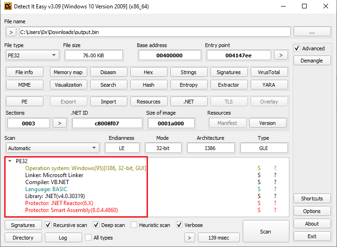Open the File type PE32 dropdown
This screenshot has width=337, height=247.
point(32,55)
